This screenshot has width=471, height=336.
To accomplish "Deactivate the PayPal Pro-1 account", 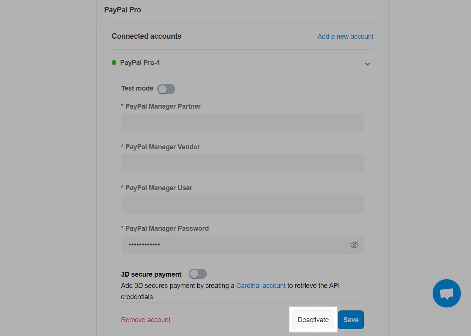I will 313,319.
